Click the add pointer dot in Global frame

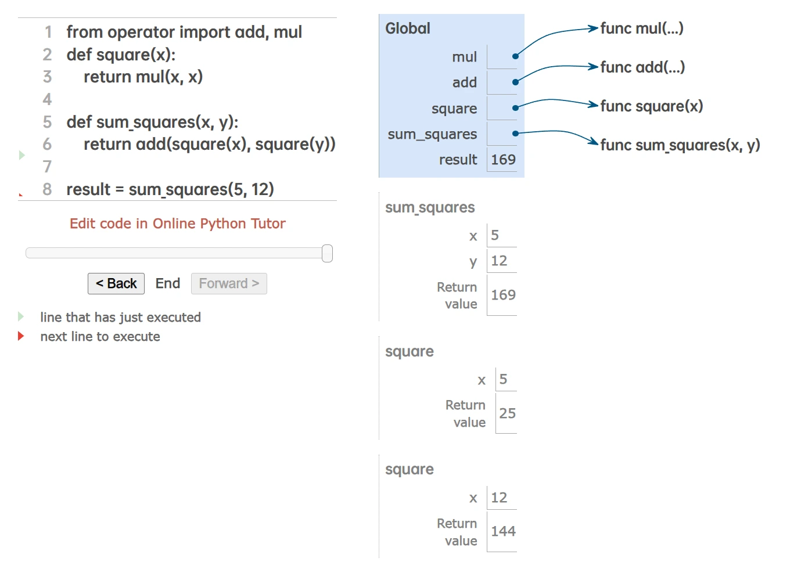point(515,82)
